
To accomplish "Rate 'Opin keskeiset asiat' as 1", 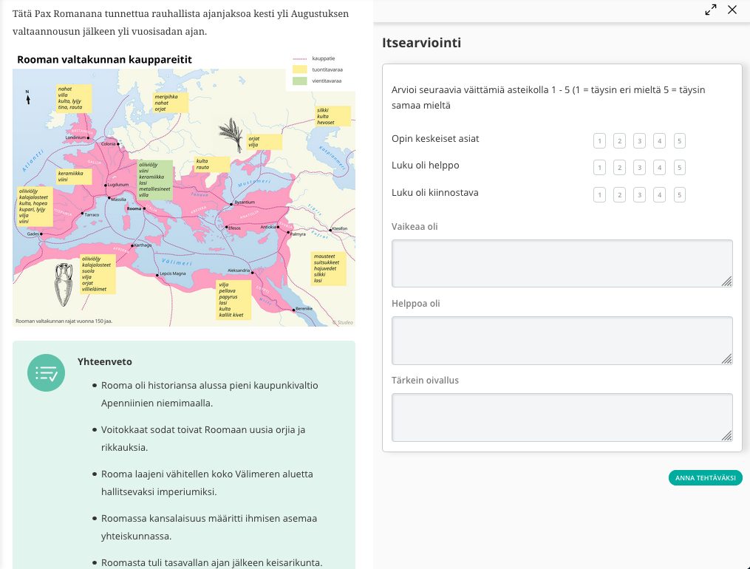I will click(599, 141).
